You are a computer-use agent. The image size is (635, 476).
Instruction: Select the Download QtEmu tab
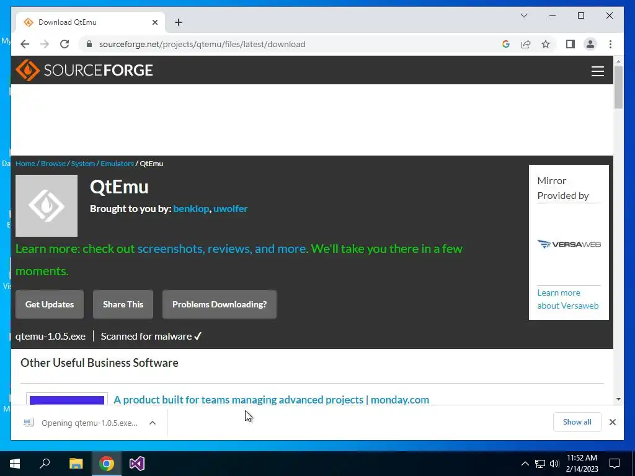(91, 22)
